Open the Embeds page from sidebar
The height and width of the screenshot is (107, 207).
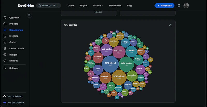pos(13,61)
